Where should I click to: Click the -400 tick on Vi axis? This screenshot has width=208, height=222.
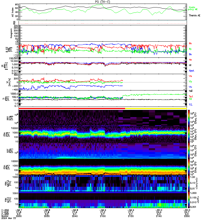point(16,89)
